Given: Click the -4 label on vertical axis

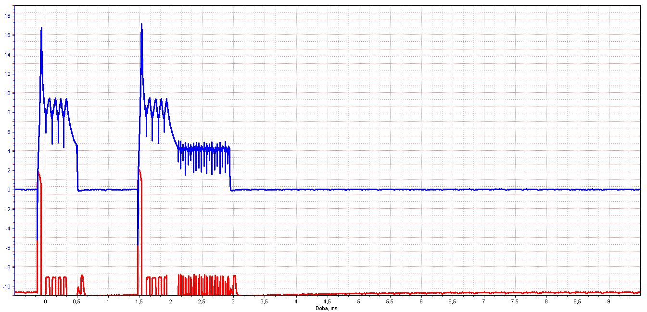Looking at the screenshot, I should (7, 228).
